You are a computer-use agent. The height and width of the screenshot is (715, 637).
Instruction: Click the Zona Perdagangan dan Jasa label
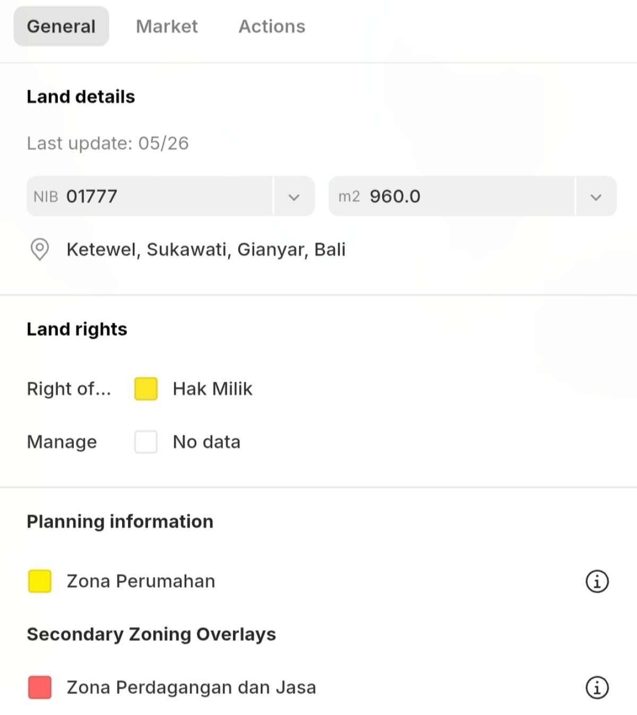point(191,687)
